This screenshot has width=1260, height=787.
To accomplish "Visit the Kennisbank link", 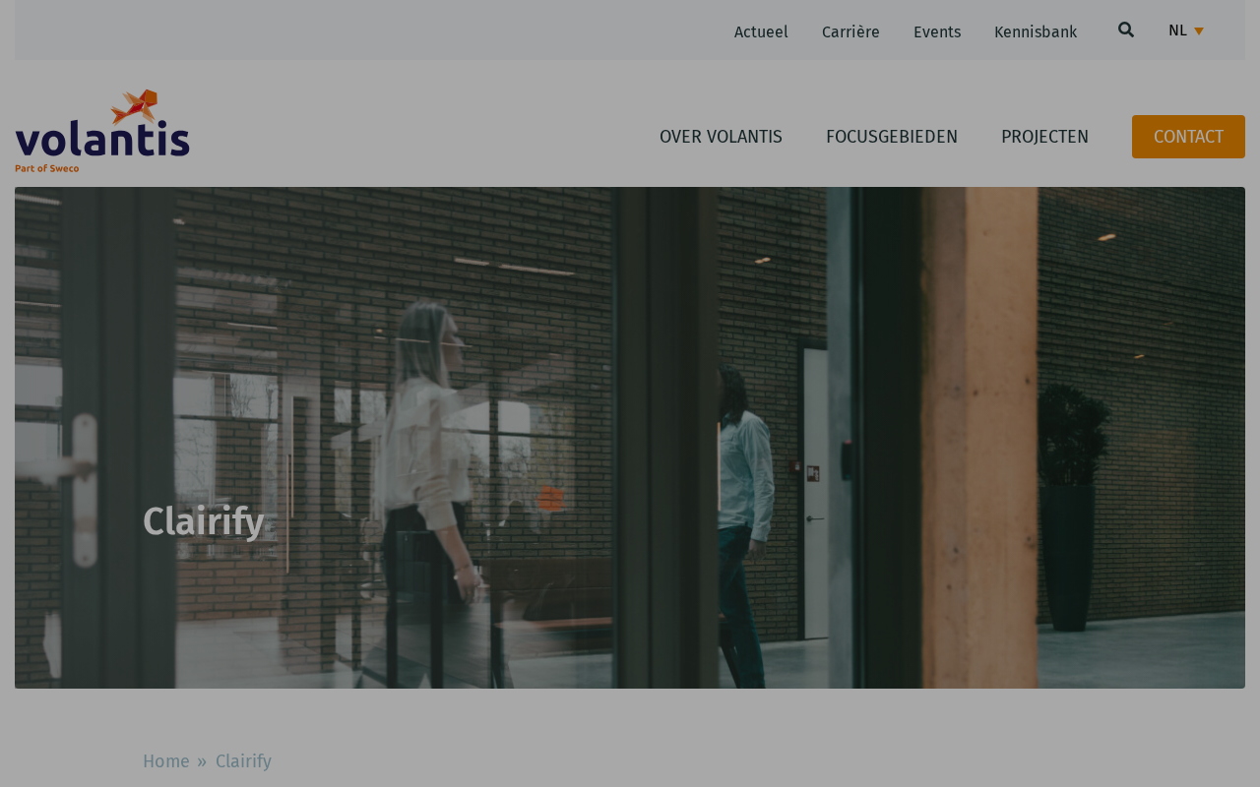I will click(1036, 32).
